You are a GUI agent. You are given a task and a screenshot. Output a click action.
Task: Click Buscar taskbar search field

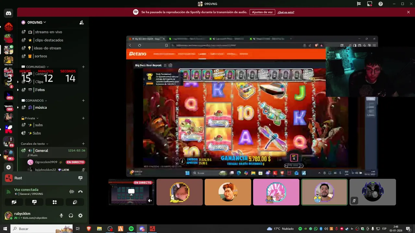[42, 229]
